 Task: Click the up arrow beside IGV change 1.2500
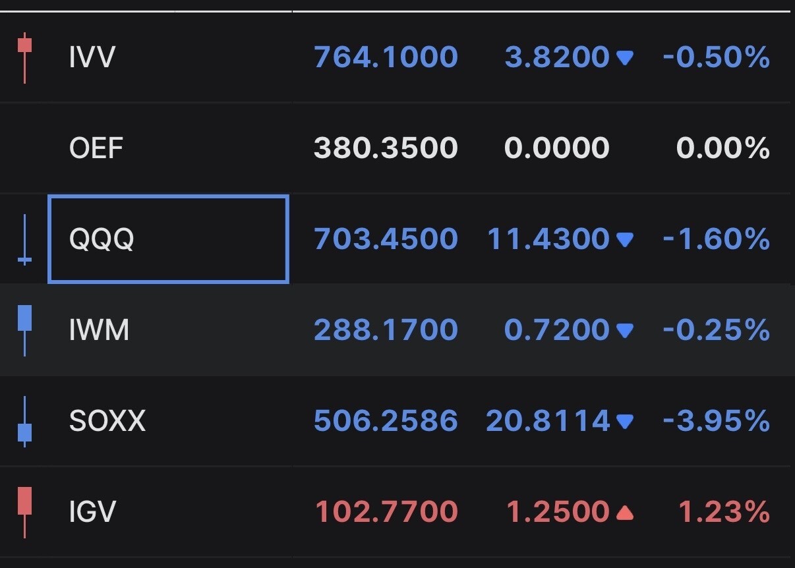624,512
